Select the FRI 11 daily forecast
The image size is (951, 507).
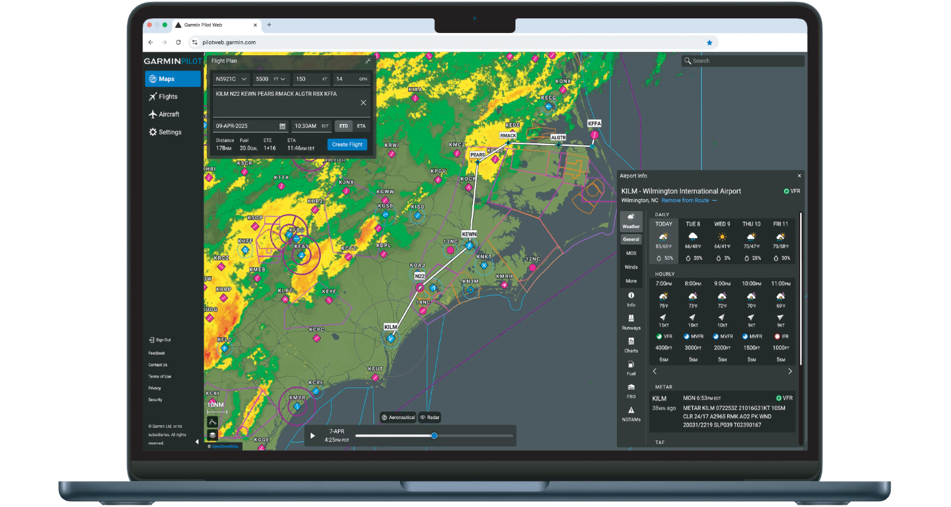pyautogui.click(x=780, y=241)
